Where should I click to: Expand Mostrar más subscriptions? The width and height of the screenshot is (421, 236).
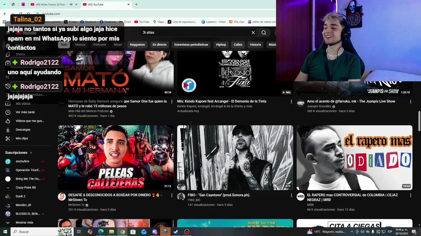coord(24,223)
